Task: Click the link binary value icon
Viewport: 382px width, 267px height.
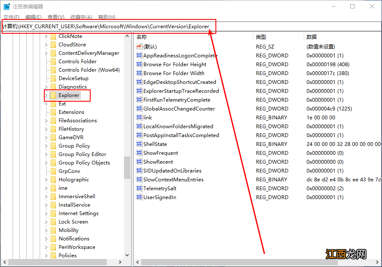Action: (139, 118)
